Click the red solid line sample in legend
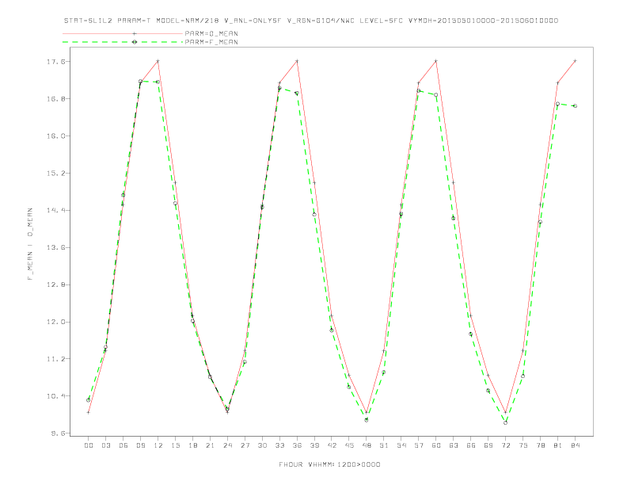The width and height of the screenshot is (627, 485). coord(123,33)
